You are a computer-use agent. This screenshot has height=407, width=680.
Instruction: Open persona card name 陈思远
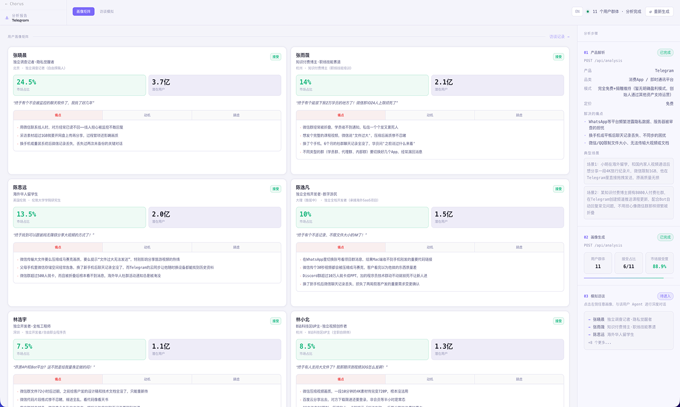[x=20, y=187]
